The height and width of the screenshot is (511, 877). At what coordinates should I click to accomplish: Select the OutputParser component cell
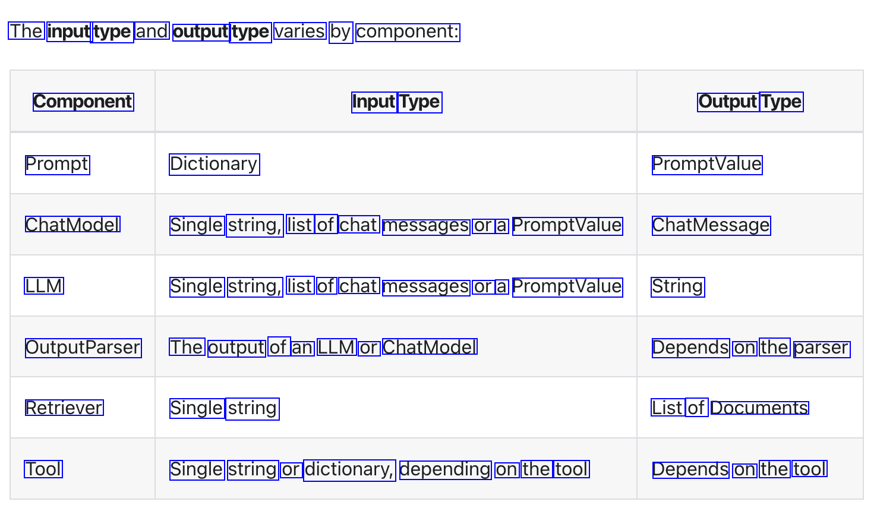pyautogui.click(x=83, y=347)
